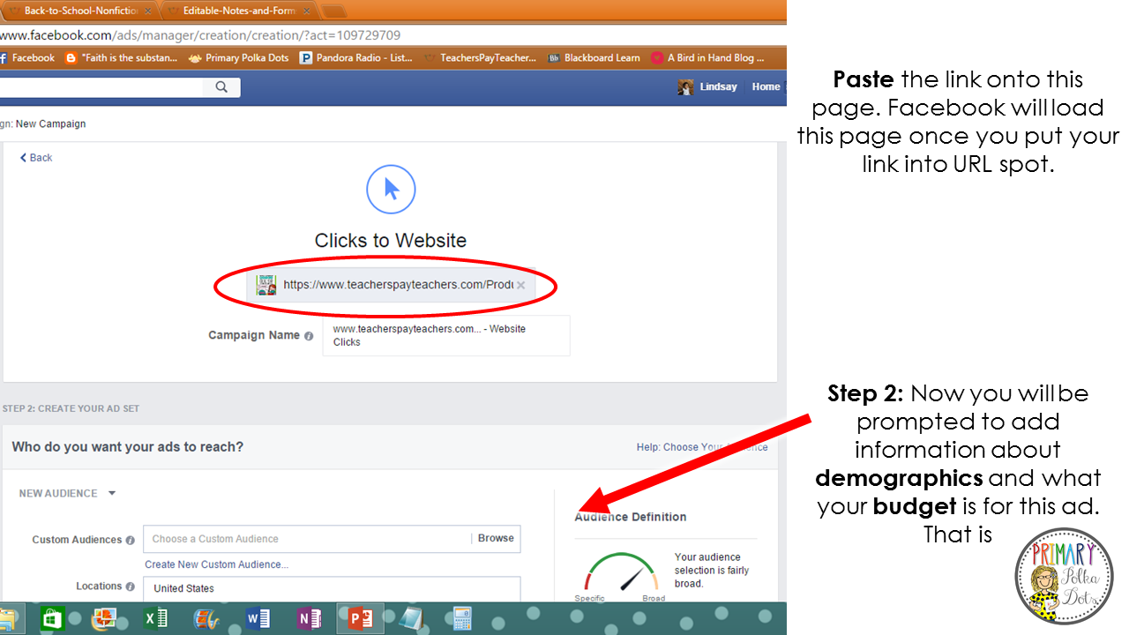Open the Calculator taskbar icon
1129x635 pixels.
(x=463, y=618)
